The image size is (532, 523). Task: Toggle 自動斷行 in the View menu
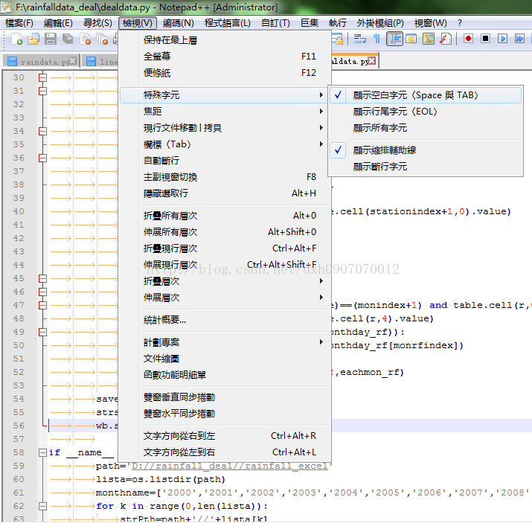point(225,161)
